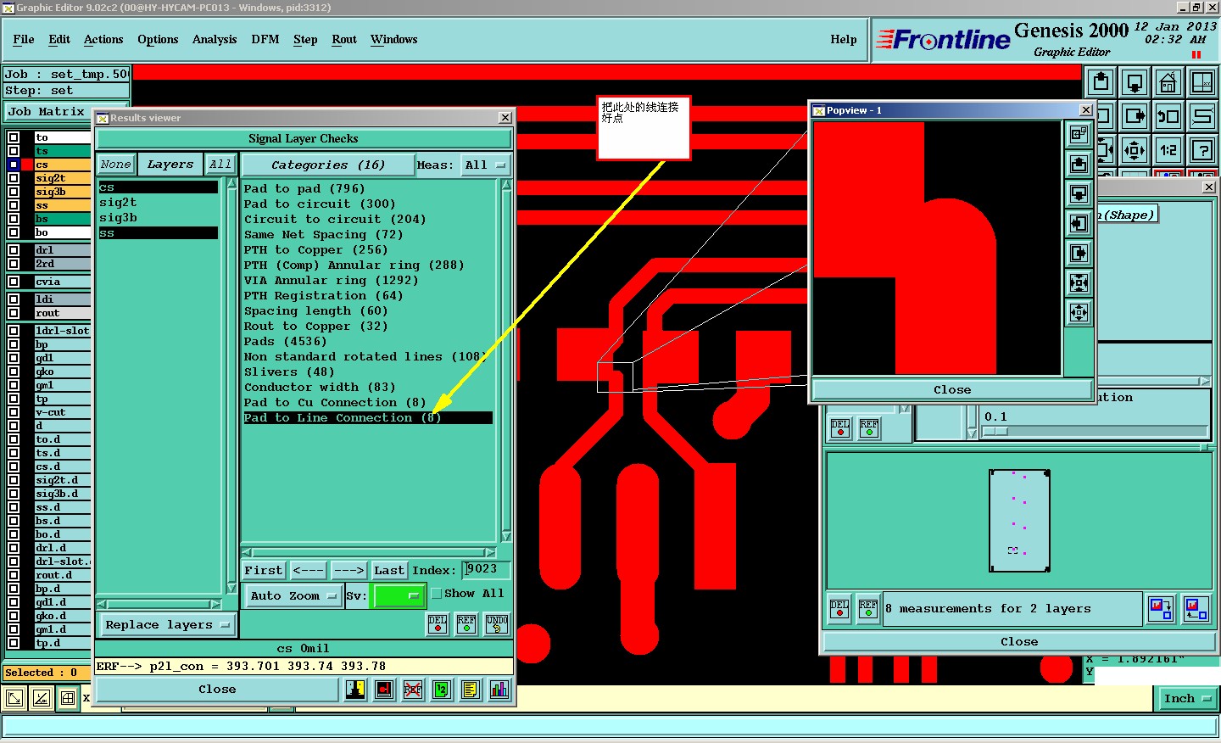Click the REF icon in Results viewer

466,624
